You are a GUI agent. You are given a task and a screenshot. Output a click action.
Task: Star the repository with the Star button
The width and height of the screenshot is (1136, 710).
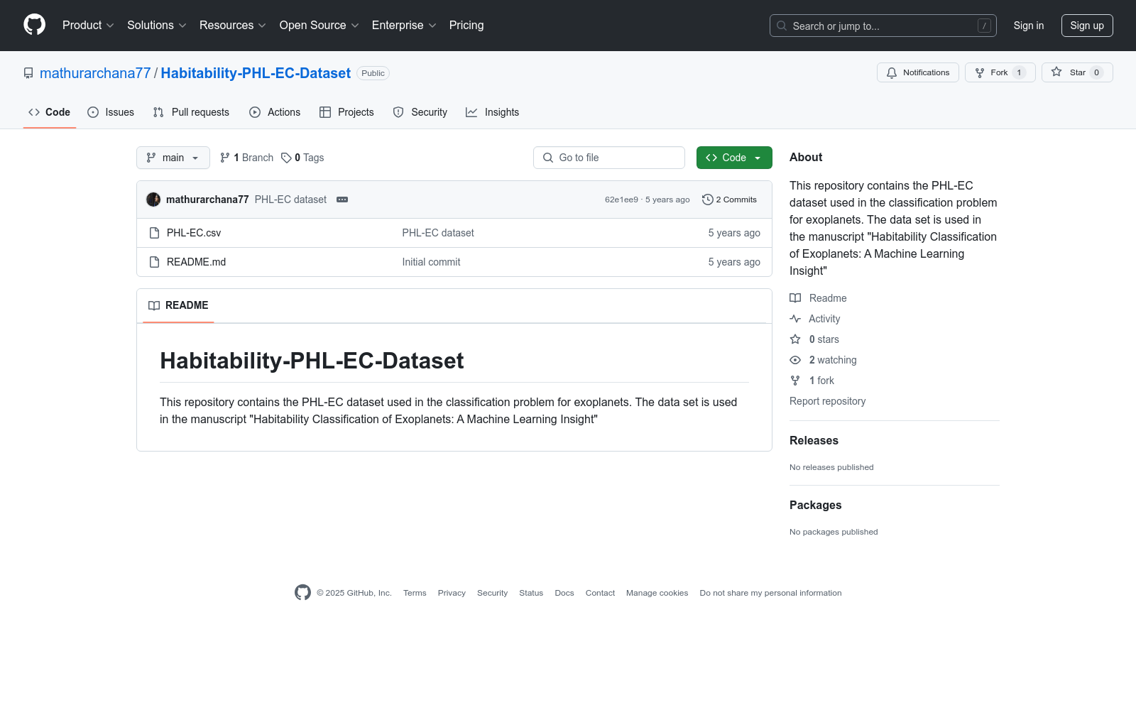[1077, 72]
